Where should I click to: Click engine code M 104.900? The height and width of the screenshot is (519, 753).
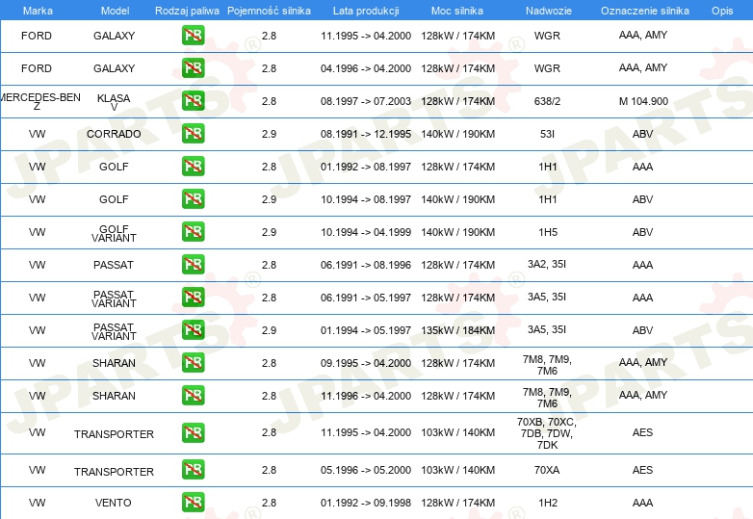tap(643, 101)
